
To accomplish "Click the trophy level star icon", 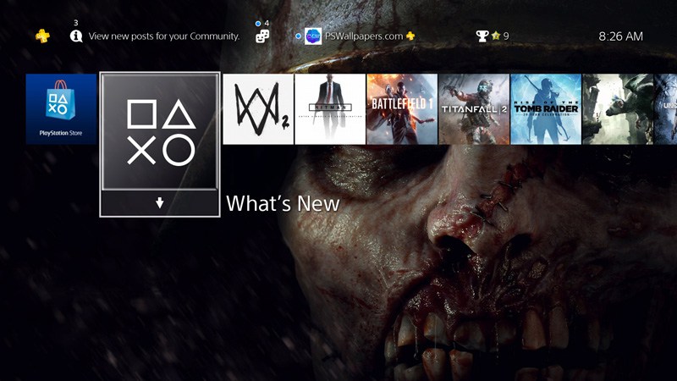I will pyautogui.click(x=496, y=36).
